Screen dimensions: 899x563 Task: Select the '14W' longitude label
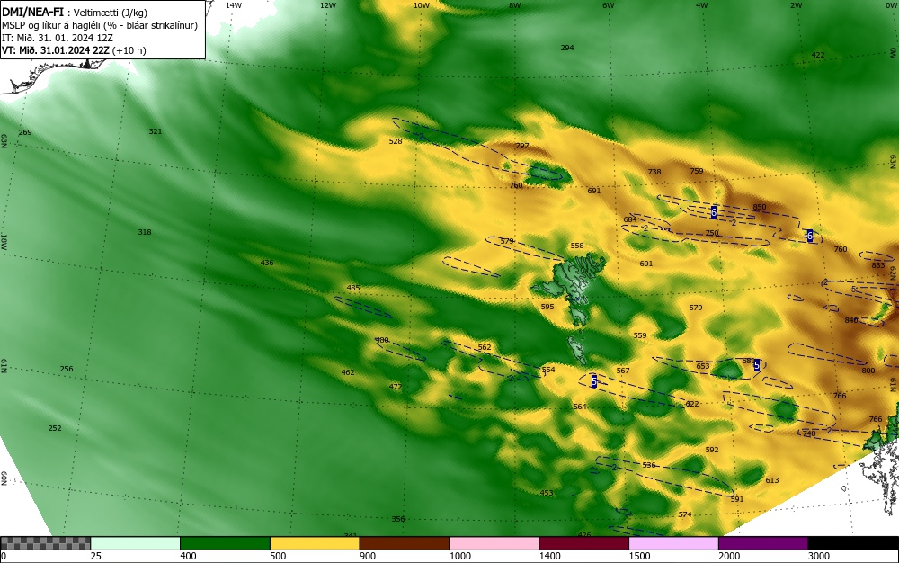click(234, 5)
